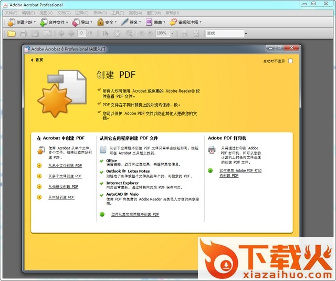Click the 表单 forms toolbar button
The image size is (336, 281).
point(155,22)
